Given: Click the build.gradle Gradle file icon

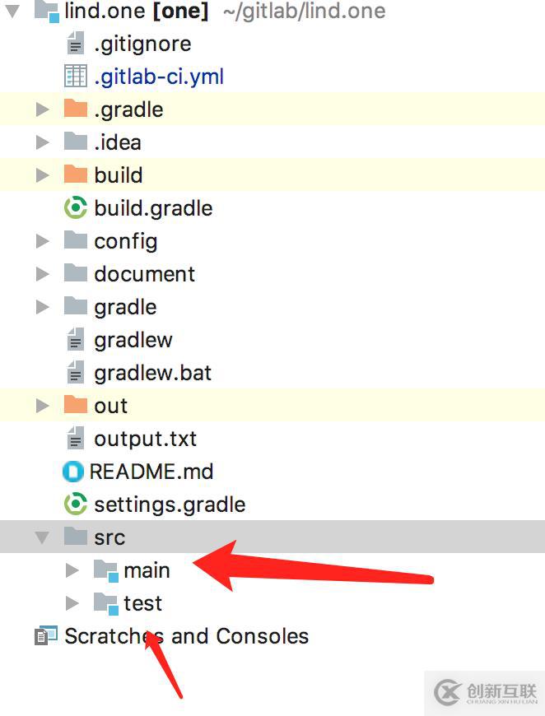Looking at the screenshot, I should point(76,208).
